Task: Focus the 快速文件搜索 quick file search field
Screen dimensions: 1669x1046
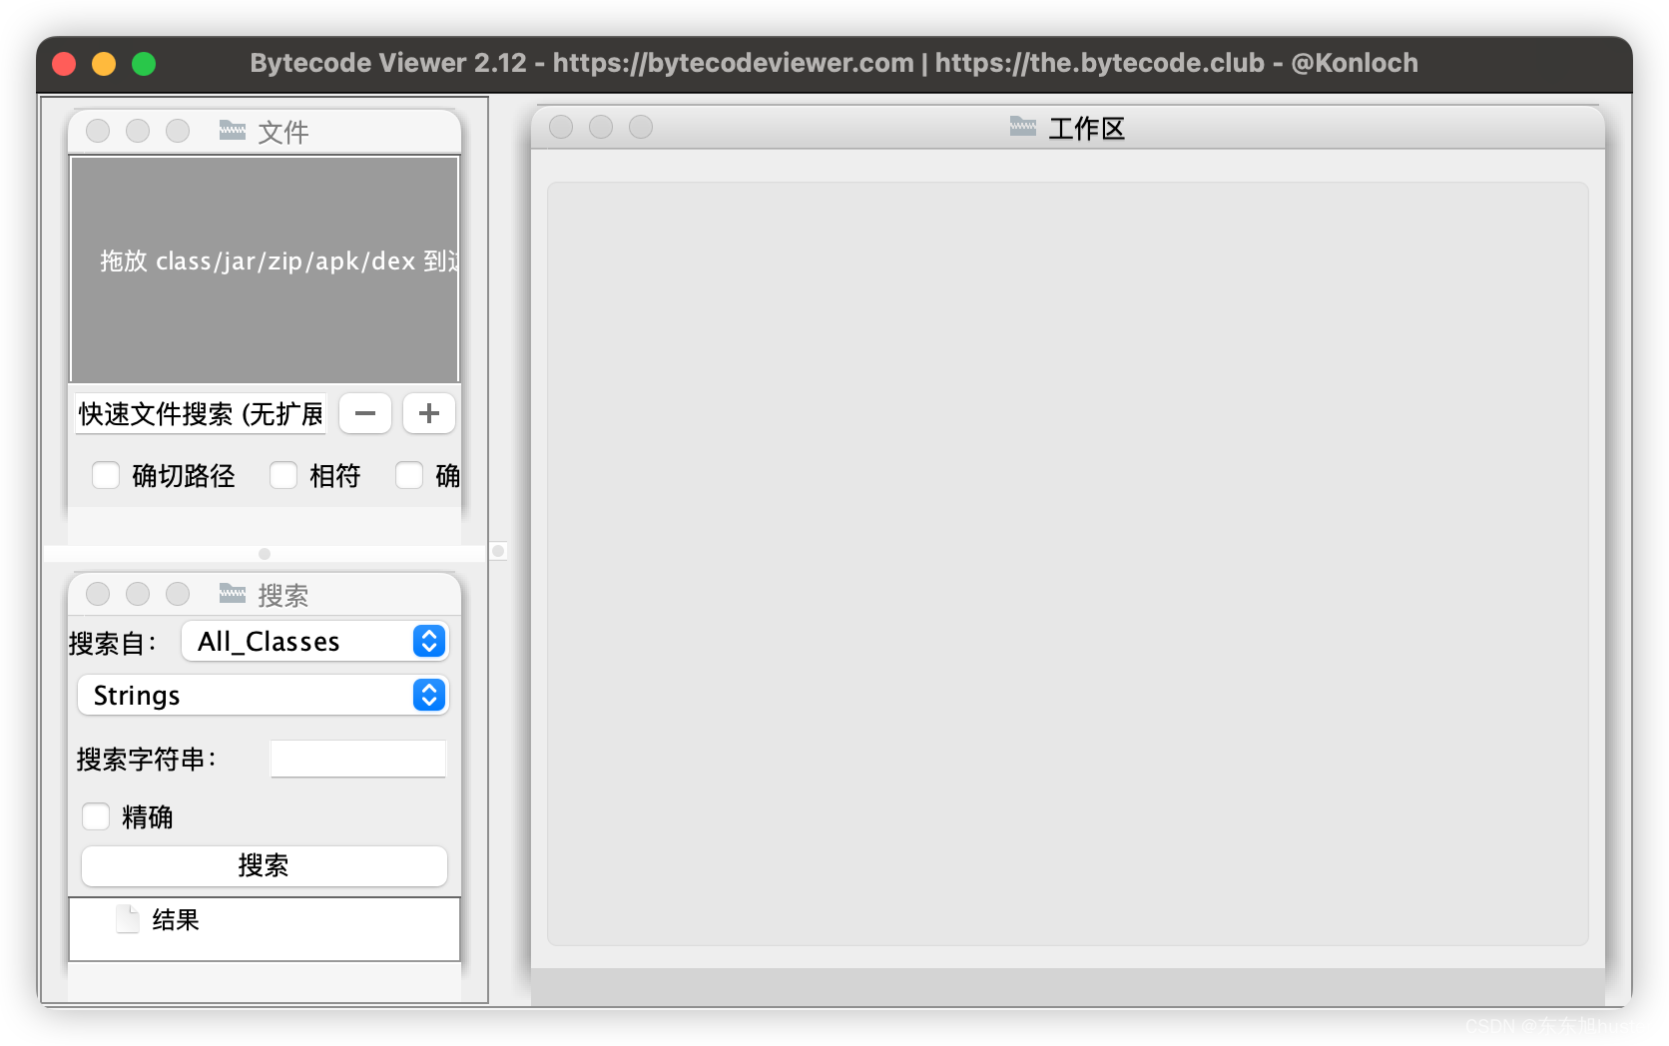Action: pos(201,413)
